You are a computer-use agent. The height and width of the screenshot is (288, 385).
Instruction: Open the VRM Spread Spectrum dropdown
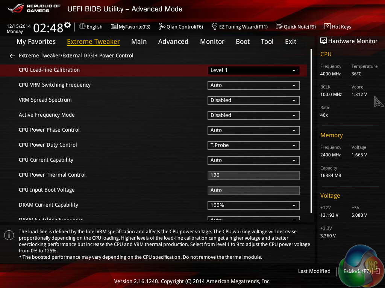click(254, 100)
